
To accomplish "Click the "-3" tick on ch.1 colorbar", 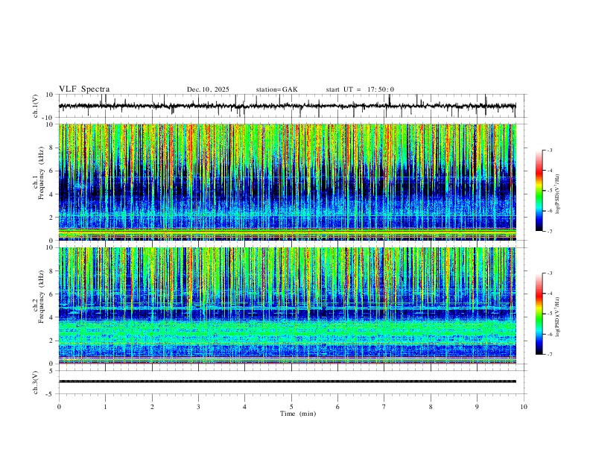I will point(549,150).
